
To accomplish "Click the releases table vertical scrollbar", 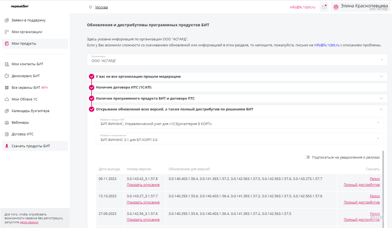I will tap(383, 185).
